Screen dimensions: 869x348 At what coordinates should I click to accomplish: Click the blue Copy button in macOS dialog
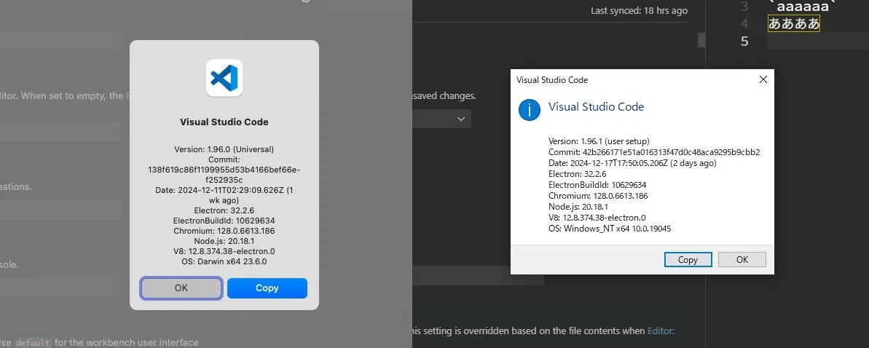pyautogui.click(x=267, y=288)
